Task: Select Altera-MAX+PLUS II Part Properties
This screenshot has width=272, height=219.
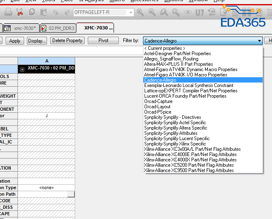Action: click(203, 64)
